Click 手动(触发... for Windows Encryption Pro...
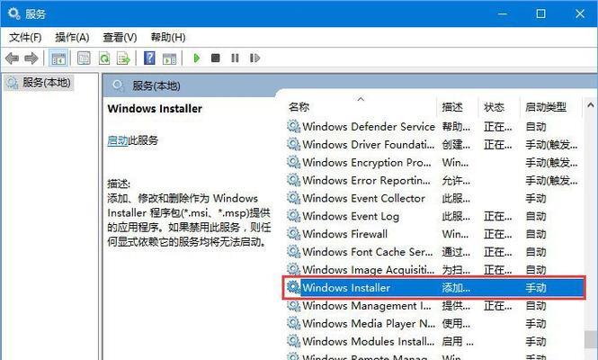This screenshot has height=360, width=598. [x=551, y=163]
